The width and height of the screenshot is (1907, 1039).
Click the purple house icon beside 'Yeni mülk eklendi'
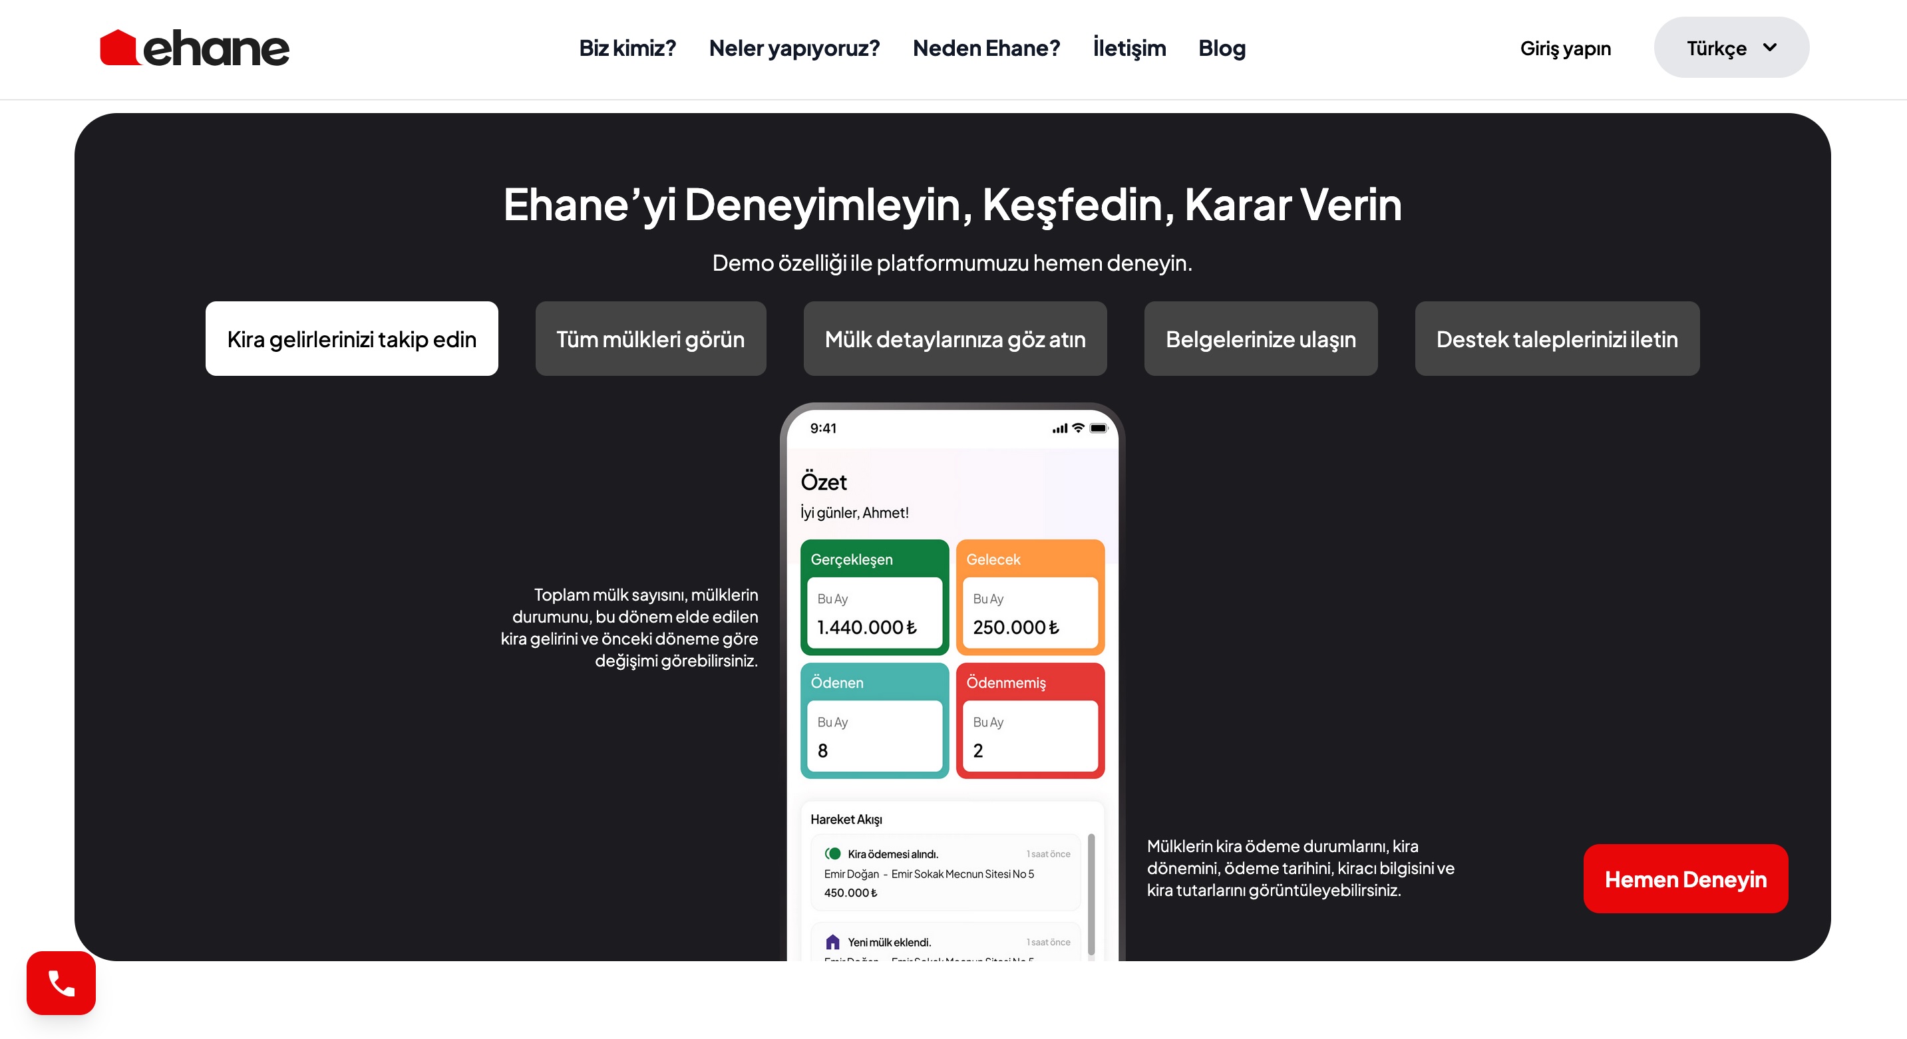(x=832, y=941)
